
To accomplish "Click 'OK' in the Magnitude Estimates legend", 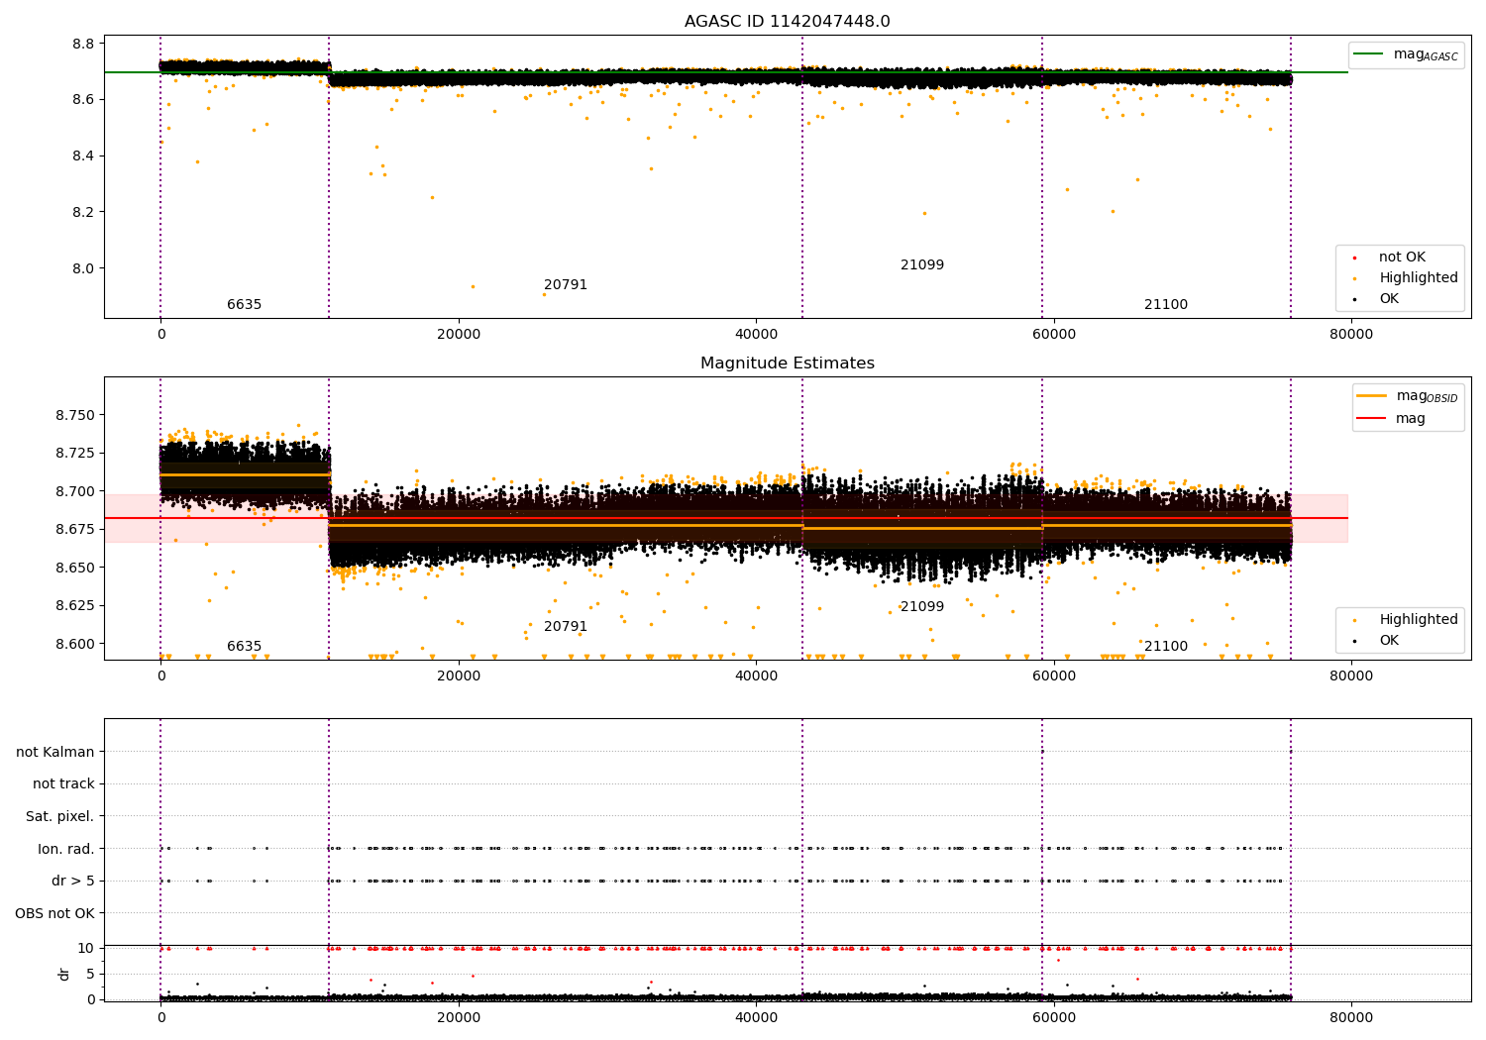I will click(x=1388, y=641).
